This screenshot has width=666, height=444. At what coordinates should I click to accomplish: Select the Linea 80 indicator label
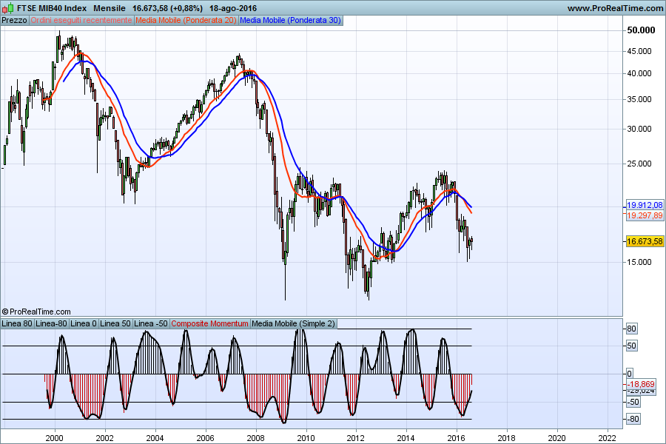[x=17, y=324]
